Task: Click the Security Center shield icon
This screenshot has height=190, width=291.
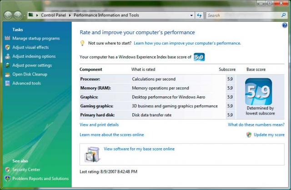Action: [8, 170]
